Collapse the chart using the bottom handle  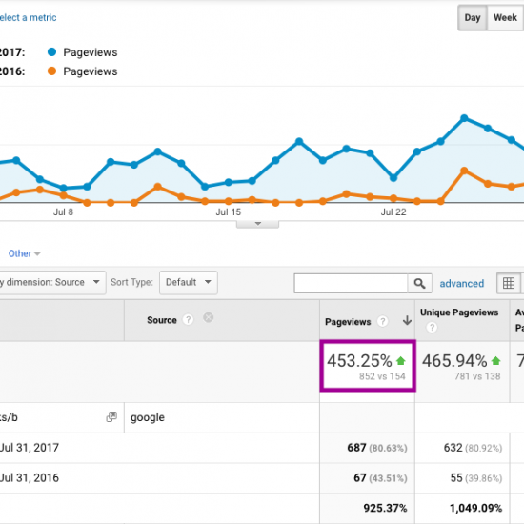click(x=257, y=224)
